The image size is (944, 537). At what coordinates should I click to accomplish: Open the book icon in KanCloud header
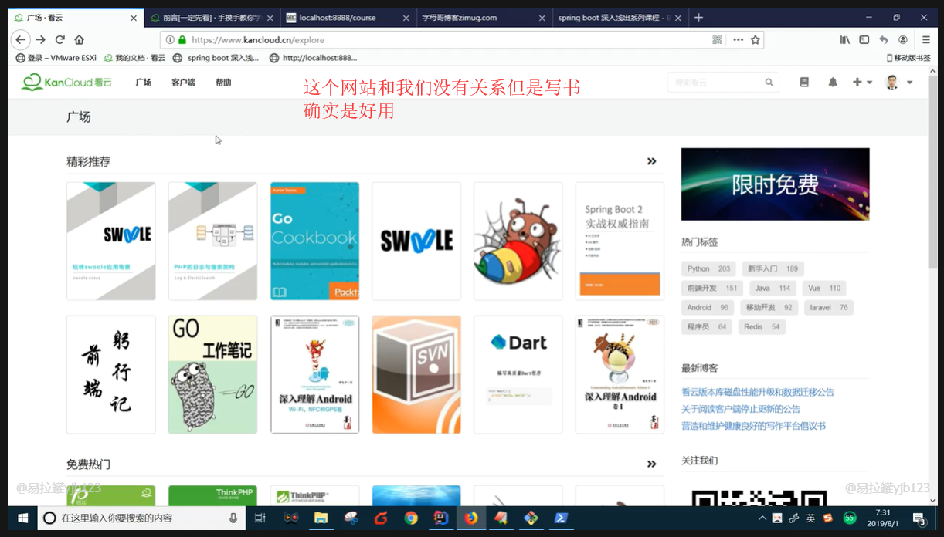click(804, 83)
